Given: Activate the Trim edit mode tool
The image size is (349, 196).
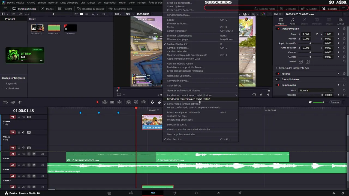Looking at the screenshot, I should [105, 102].
